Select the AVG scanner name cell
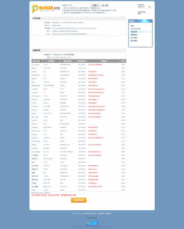The image size is (184, 229). click(33, 82)
